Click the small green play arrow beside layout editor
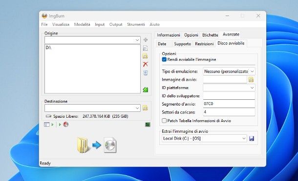Screen dimensions: 298x181 (53, 125)
